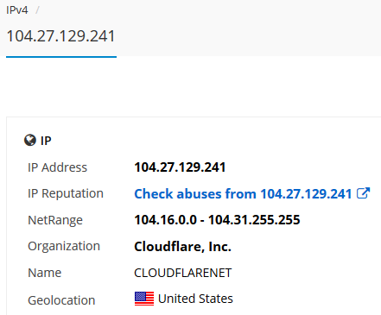Screen dimensions: 381x315
Task: Click the bold IP Address value 104.27.129.241
Action: point(180,167)
